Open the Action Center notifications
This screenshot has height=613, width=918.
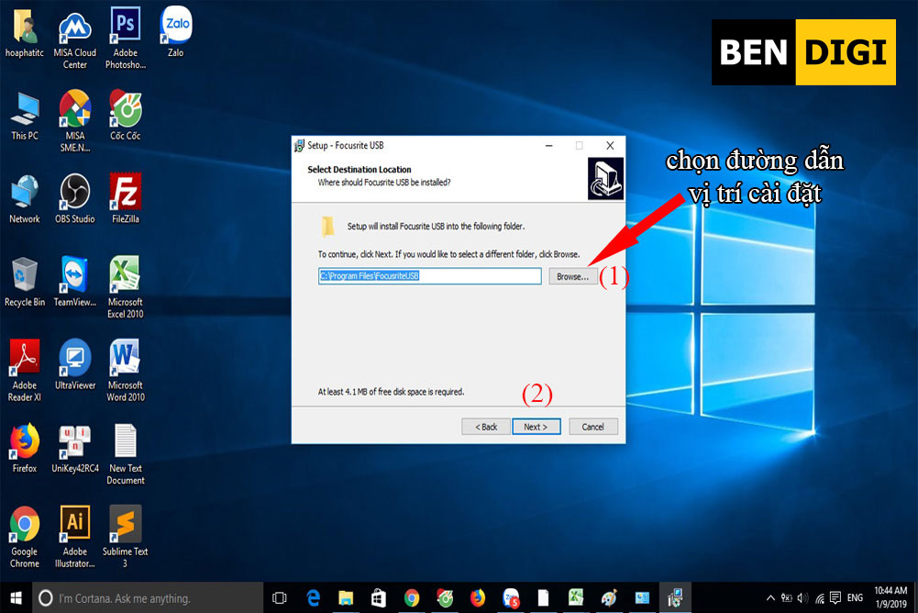(835, 597)
